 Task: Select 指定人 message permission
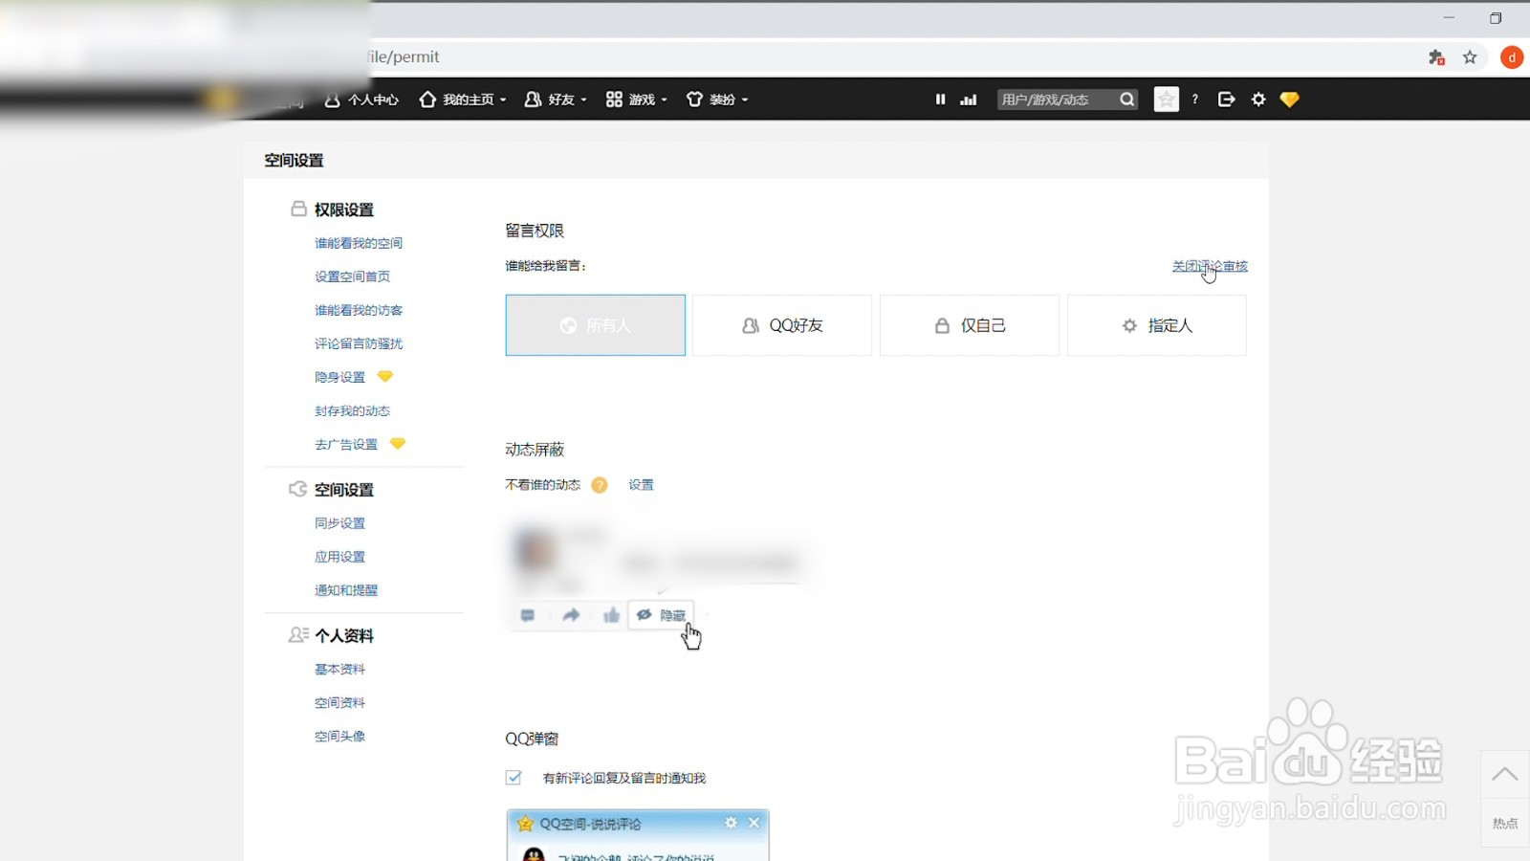[x=1157, y=325]
